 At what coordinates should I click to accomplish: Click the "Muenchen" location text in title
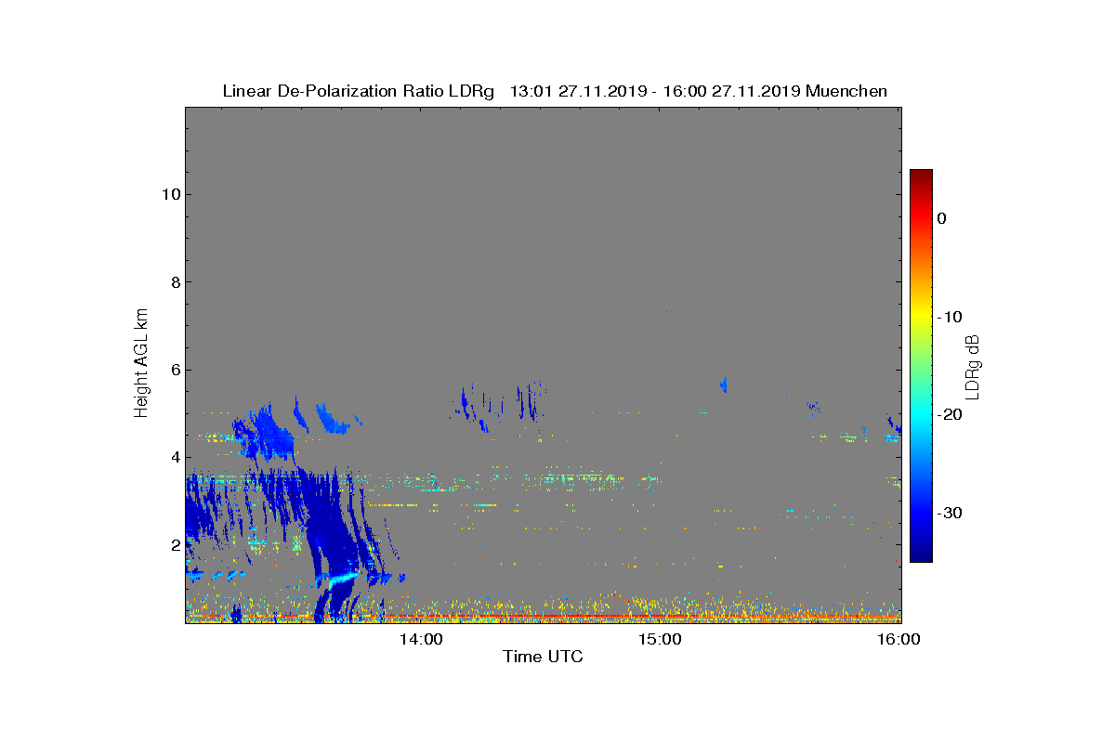pos(846,91)
